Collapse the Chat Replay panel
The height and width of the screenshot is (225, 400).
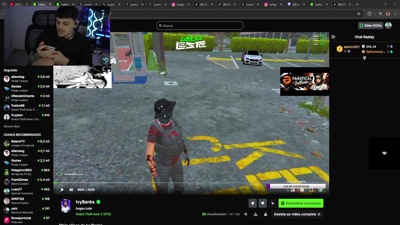[x=333, y=37]
